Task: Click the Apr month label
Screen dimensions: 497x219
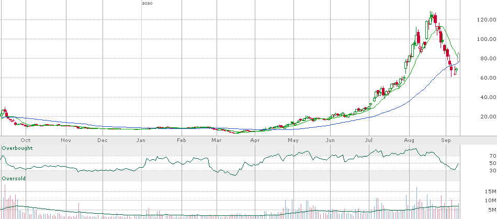Action: tap(255, 140)
